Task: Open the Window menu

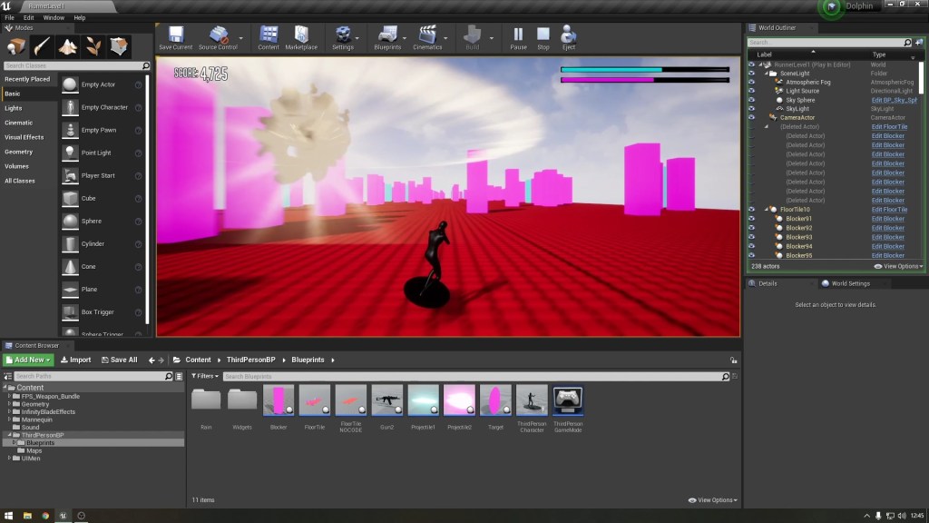Action: 54,17
